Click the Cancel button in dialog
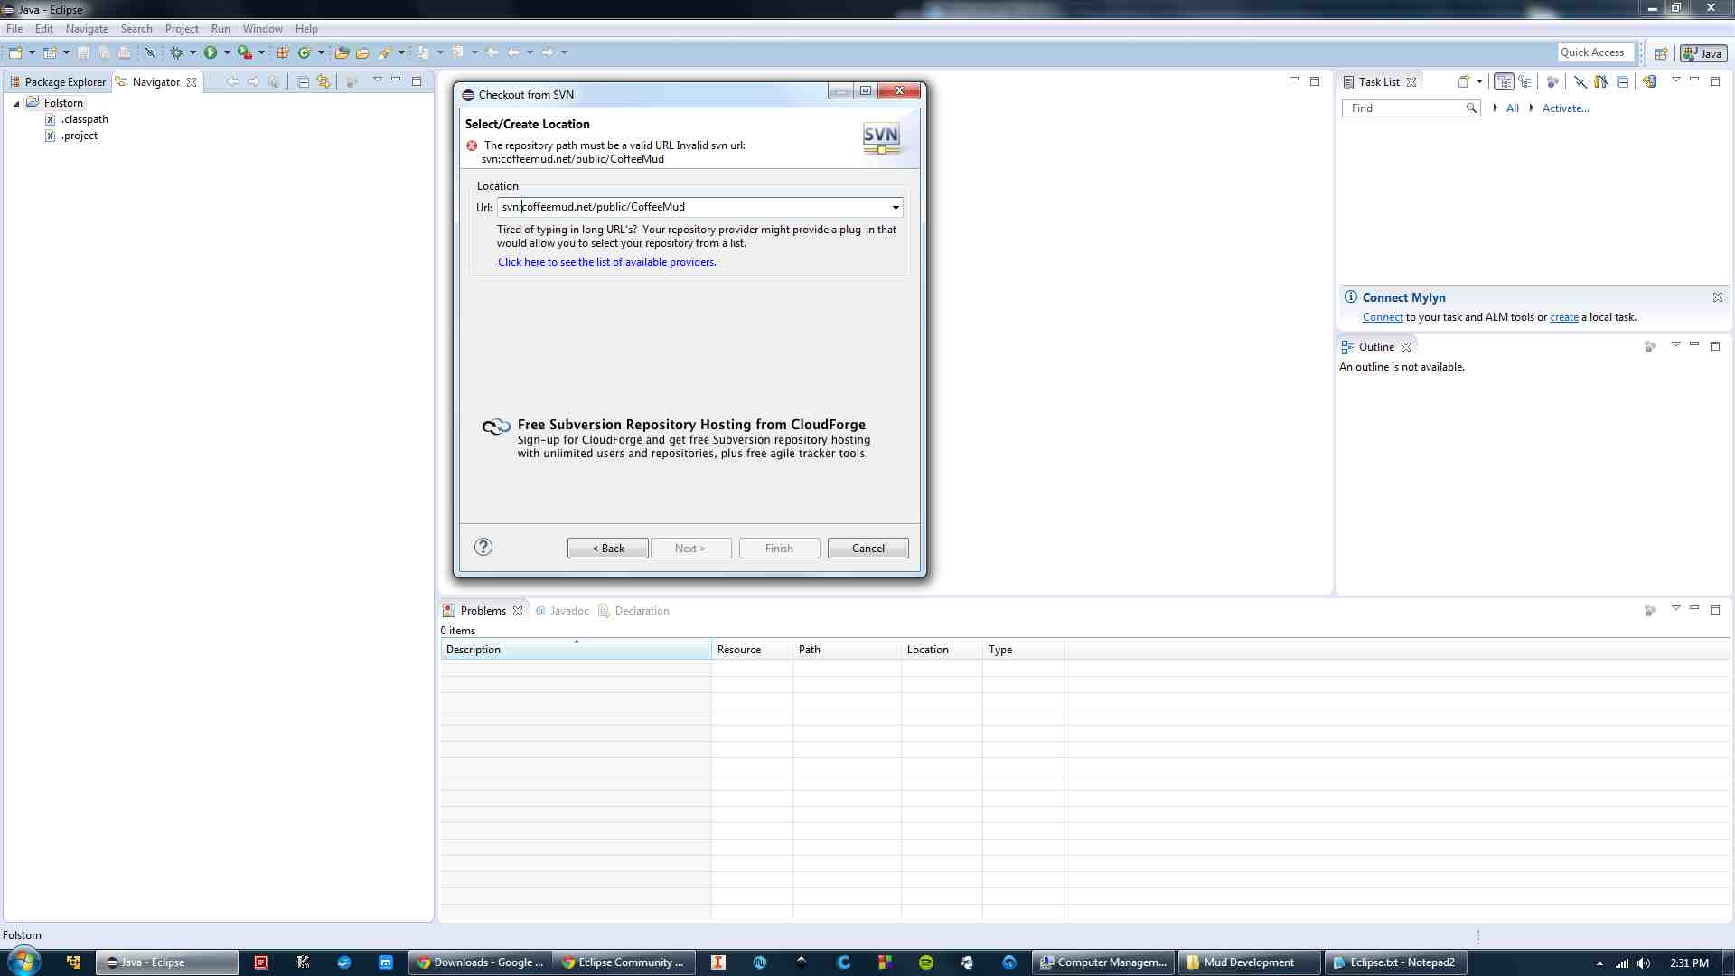The image size is (1735, 976). pos(868,549)
